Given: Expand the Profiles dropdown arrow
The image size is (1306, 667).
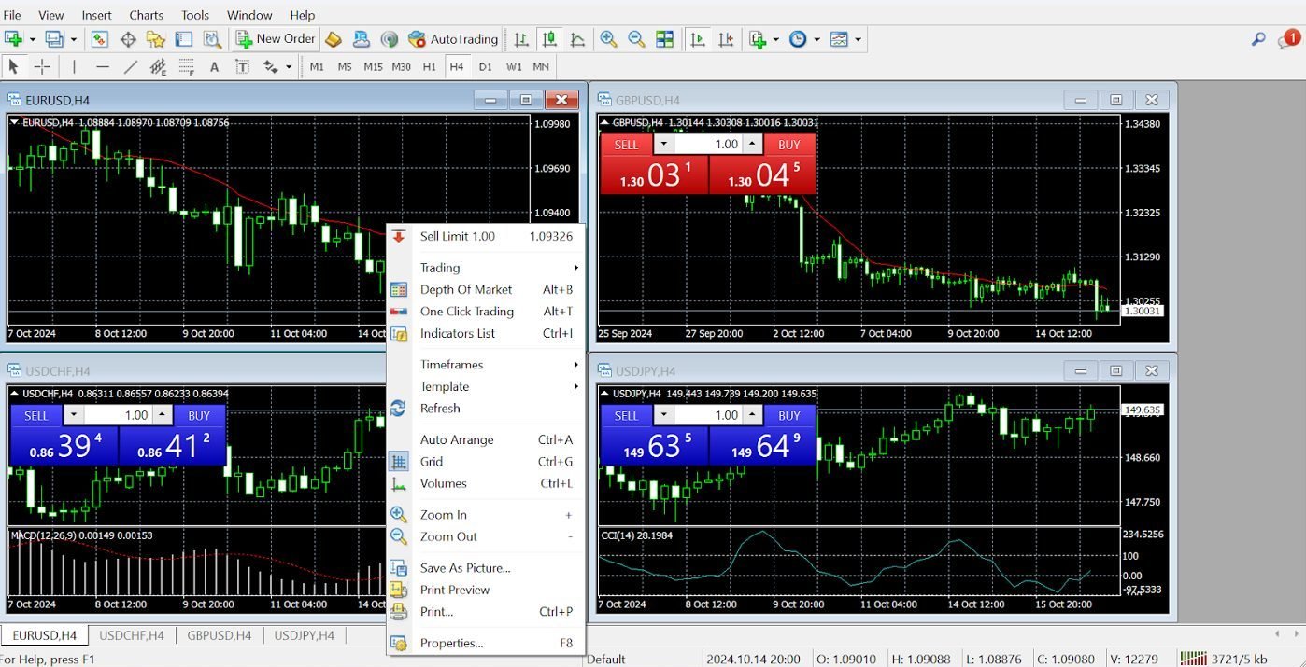Looking at the screenshot, I should [x=73, y=39].
